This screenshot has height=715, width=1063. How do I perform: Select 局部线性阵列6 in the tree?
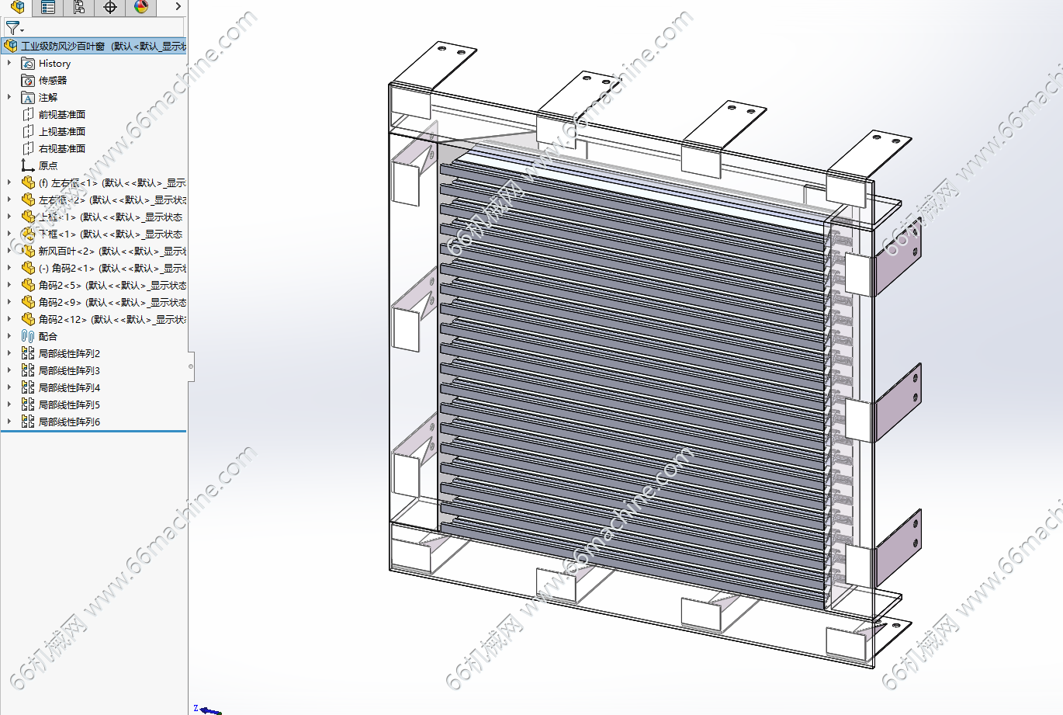(x=69, y=422)
